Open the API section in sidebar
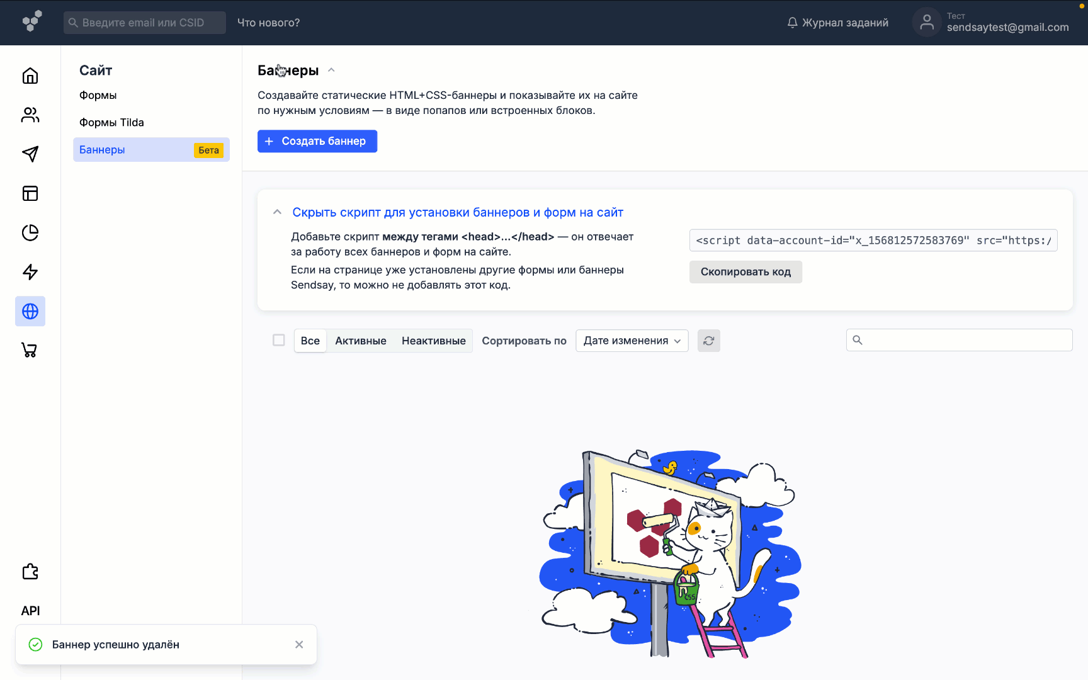The width and height of the screenshot is (1088, 680). [x=30, y=611]
